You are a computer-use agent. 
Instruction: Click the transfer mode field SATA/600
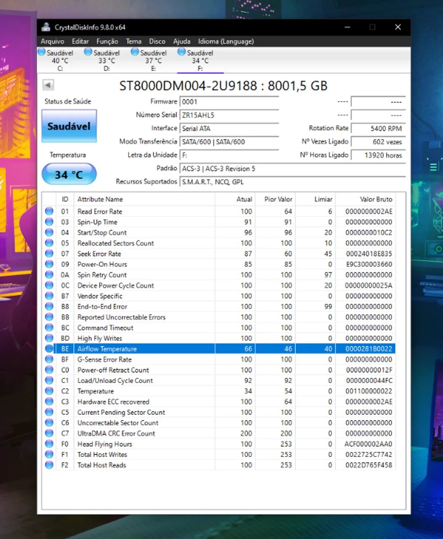pyautogui.click(x=229, y=142)
